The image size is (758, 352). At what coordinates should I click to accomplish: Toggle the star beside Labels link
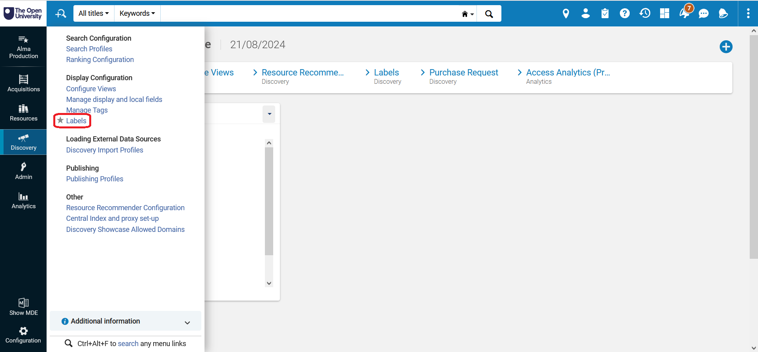(60, 120)
